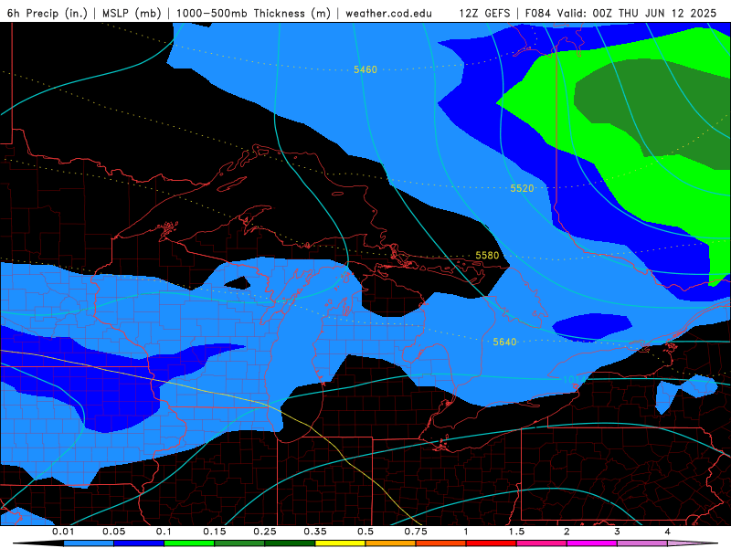Viewport: 731px width, 548px height.
Task: Click the 0.05 legend value
Action: pyautogui.click(x=114, y=532)
